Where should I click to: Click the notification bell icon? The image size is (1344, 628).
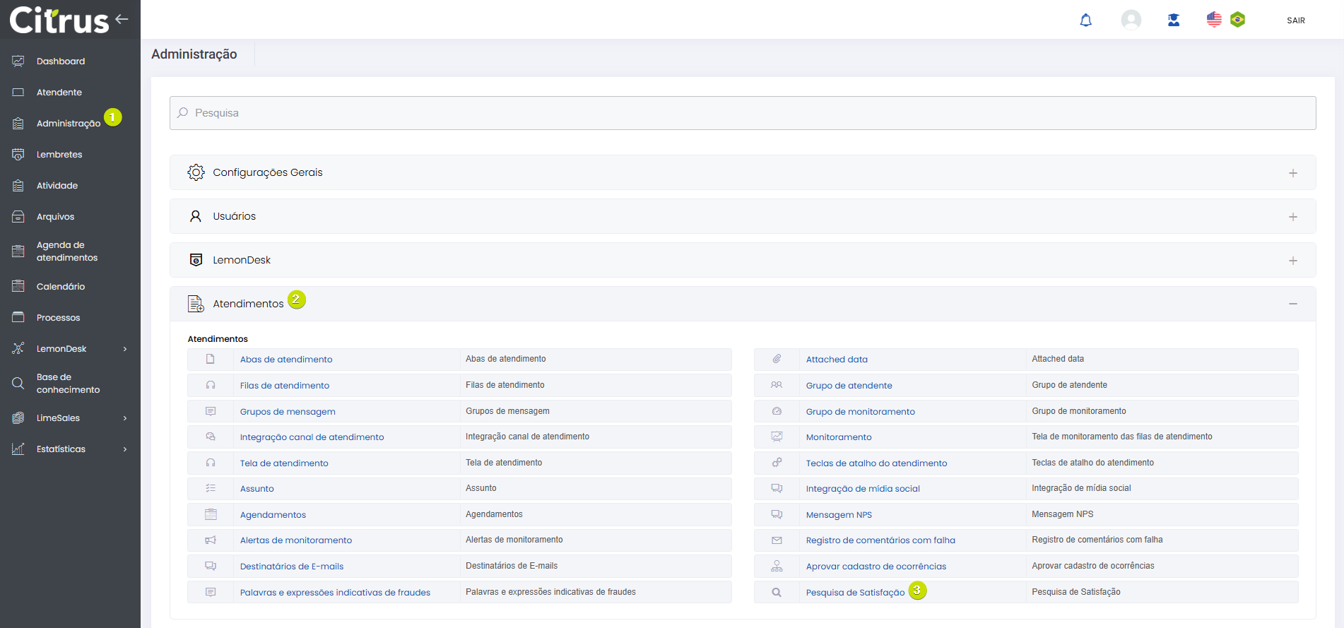pyautogui.click(x=1085, y=20)
